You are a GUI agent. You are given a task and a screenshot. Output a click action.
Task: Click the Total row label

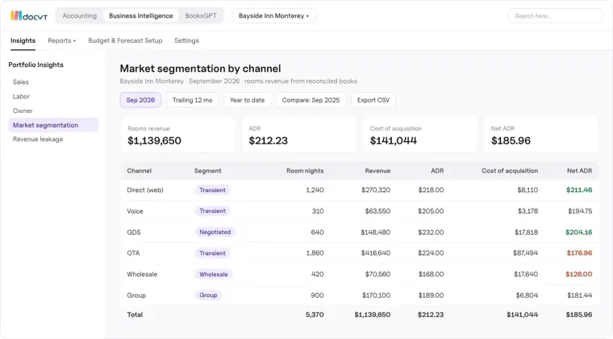tap(135, 315)
